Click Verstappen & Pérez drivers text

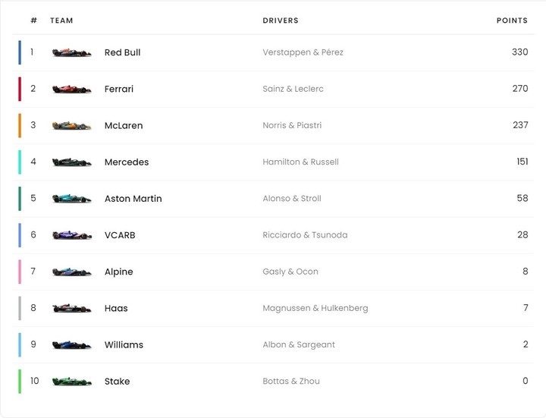(x=303, y=52)
